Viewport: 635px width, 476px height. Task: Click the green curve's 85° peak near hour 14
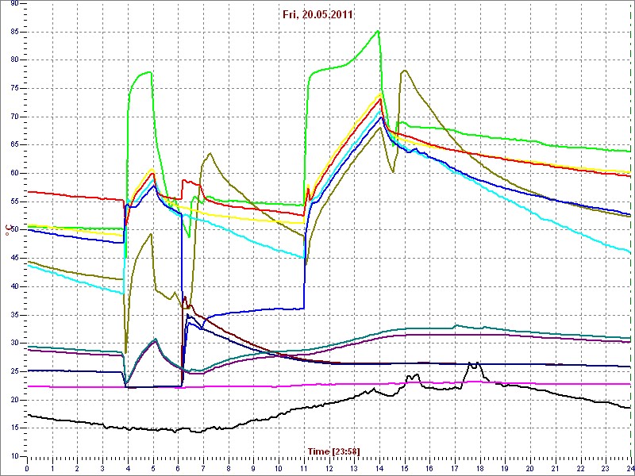[378, 31]
